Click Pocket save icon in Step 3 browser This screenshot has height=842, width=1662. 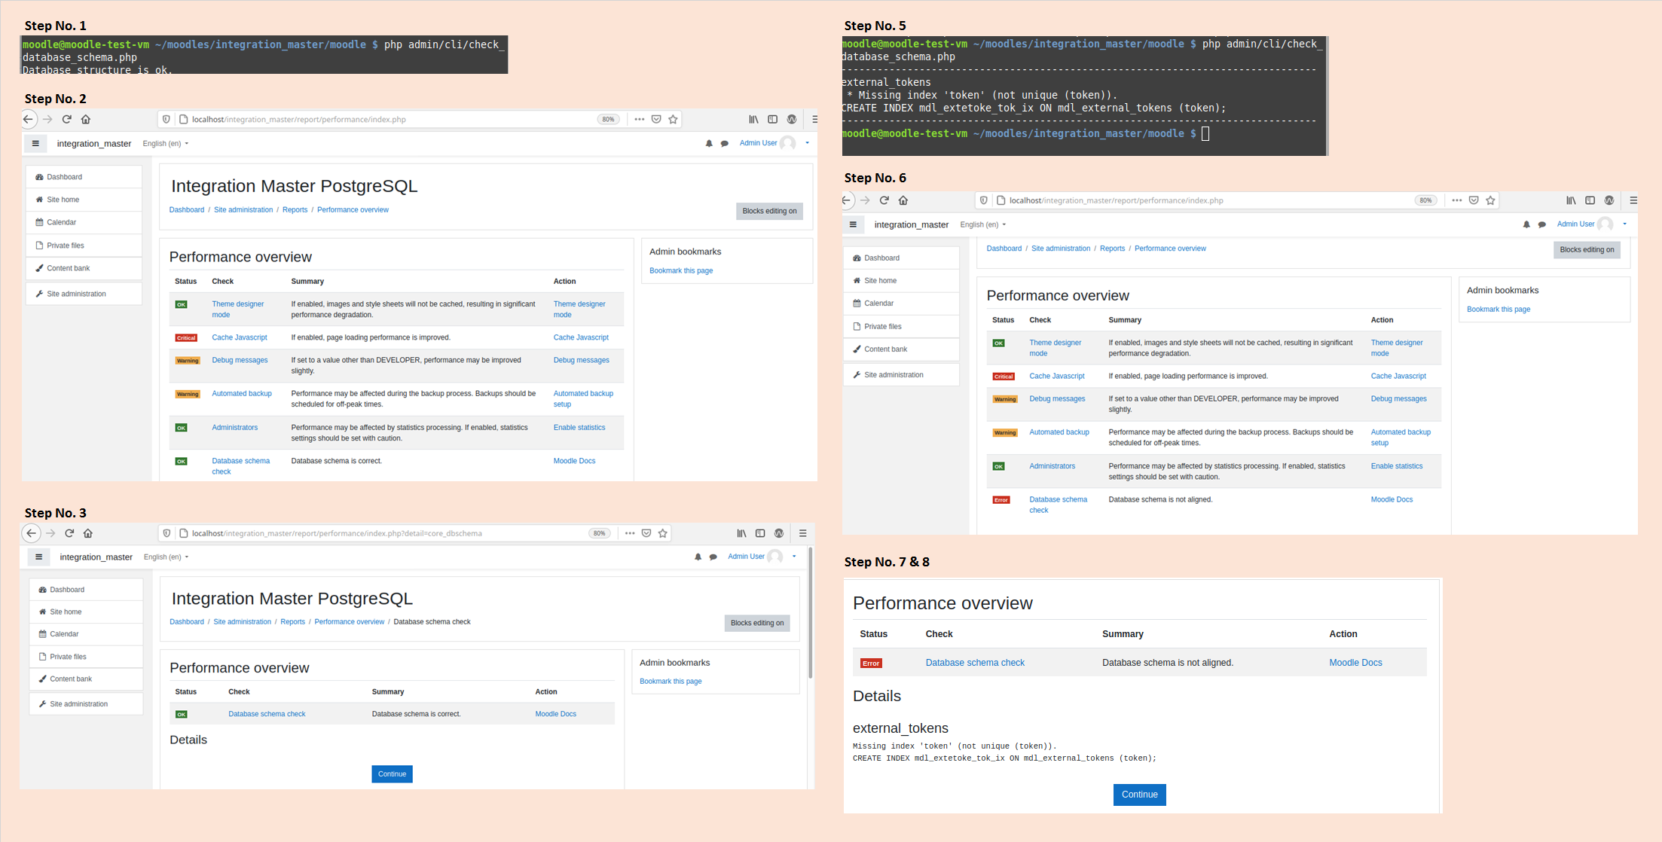tap(646, 533)
